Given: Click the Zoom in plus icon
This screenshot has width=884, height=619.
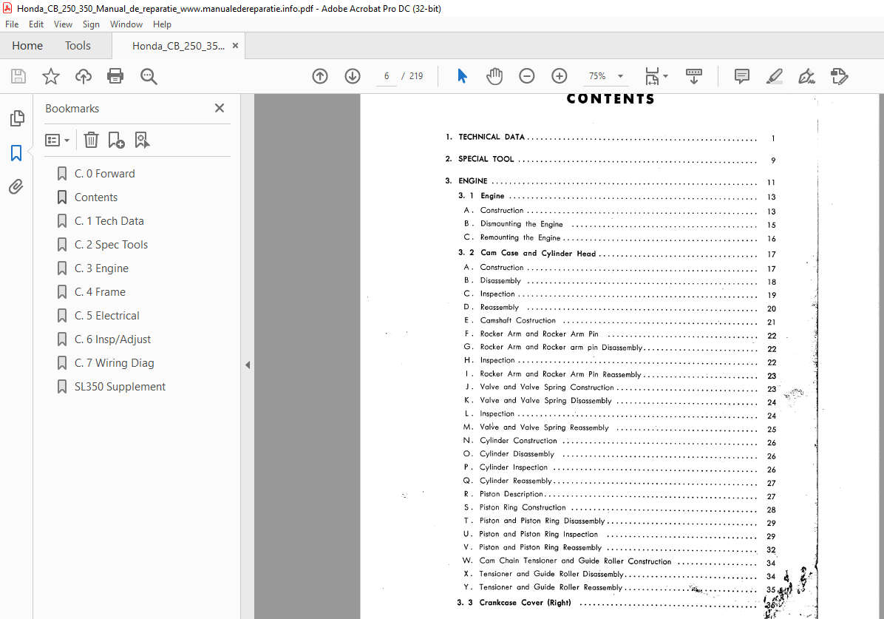Looking at the screenshot, I should [x=560, y=76].
